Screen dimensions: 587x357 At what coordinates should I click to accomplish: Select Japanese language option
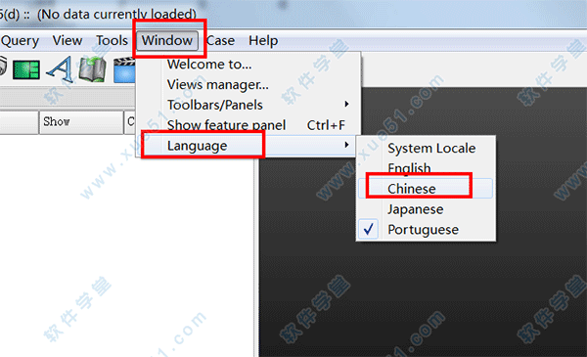click(426, 209)
